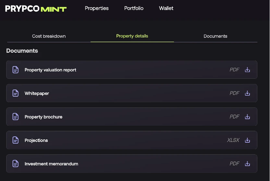Download the Whitepaper PDF
The image size is (270, 181).
(247, 93)
